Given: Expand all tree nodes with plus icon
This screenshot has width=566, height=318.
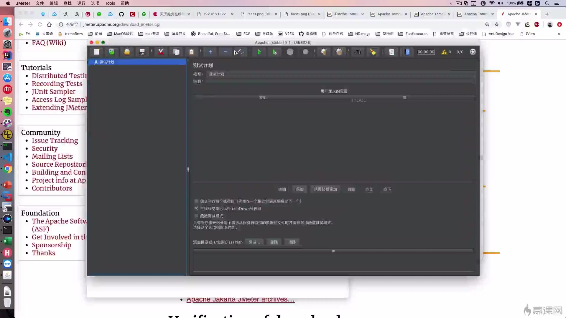Looking at the screenshot, I should 210,52.
